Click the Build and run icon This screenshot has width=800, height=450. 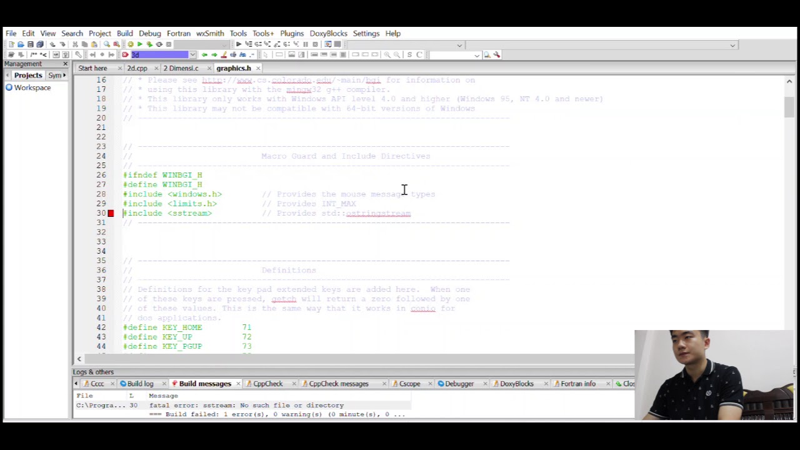pos(149,44)
